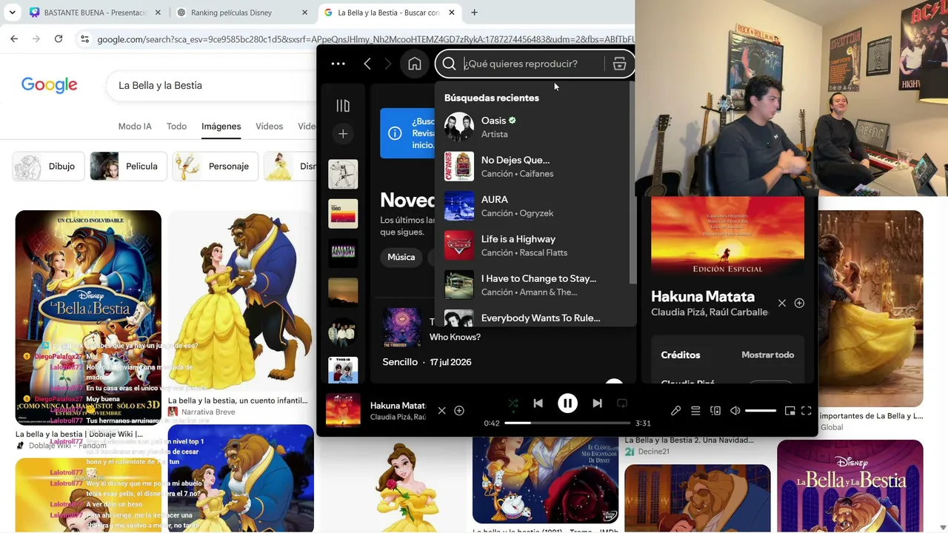
Task: Adjust the Spotify volume slider
Action: click(x=761, y=411)
